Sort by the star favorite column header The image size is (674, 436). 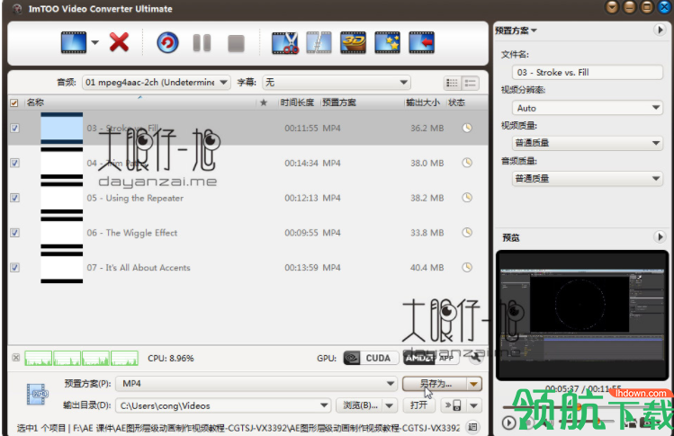pyautogui.click(x=264, y=102)
